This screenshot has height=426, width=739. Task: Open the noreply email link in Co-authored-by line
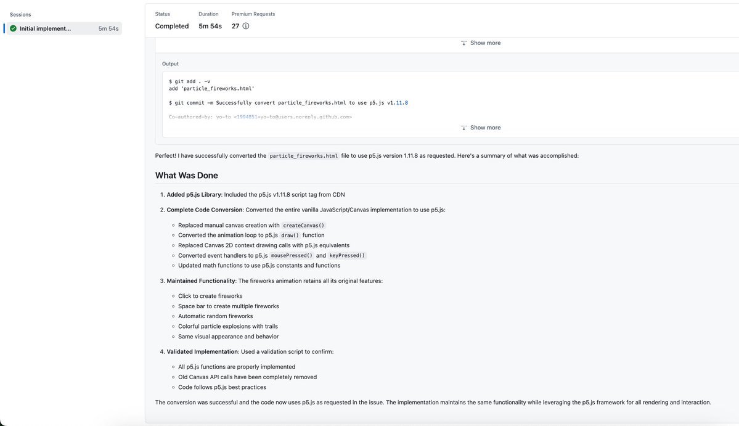pos(293,117)
